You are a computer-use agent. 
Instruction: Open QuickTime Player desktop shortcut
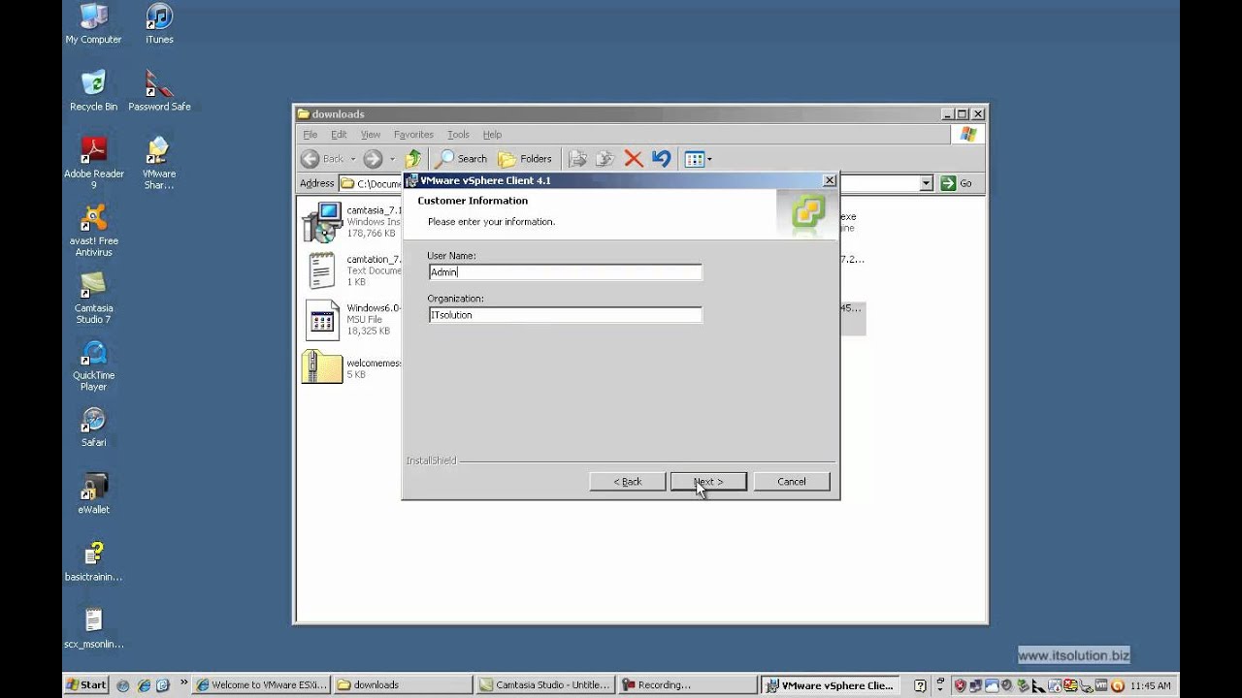click(94, 365)
